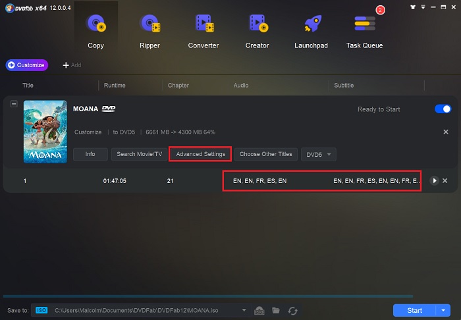461x320 pixels.
Task: Open the Copy module
Action: [96, 31]
